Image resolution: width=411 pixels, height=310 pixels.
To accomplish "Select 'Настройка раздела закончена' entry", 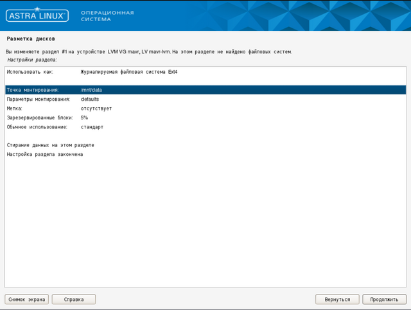I will tap(45, 155).
